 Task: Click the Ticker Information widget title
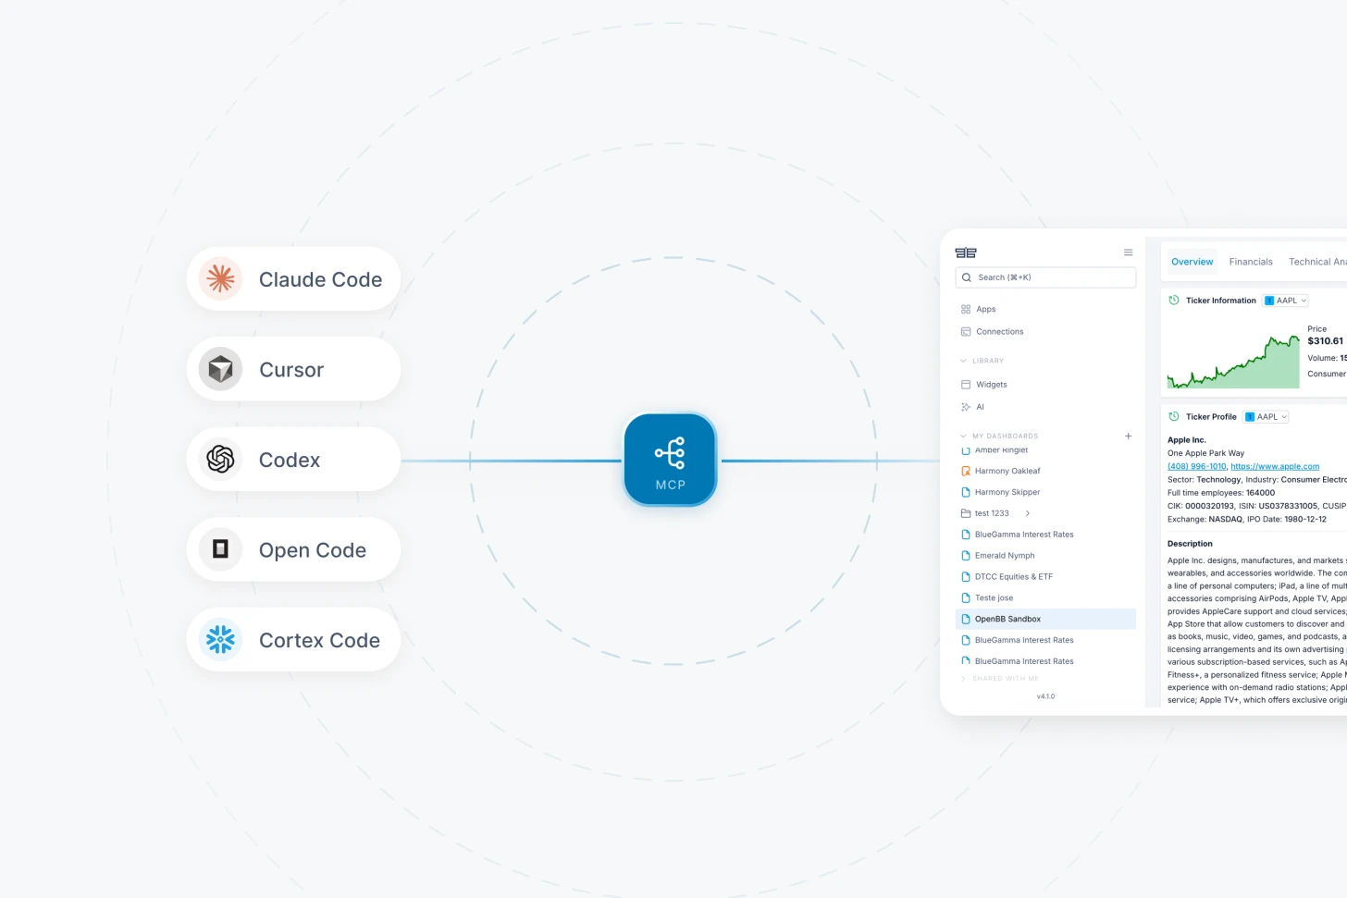[1221, 301]
